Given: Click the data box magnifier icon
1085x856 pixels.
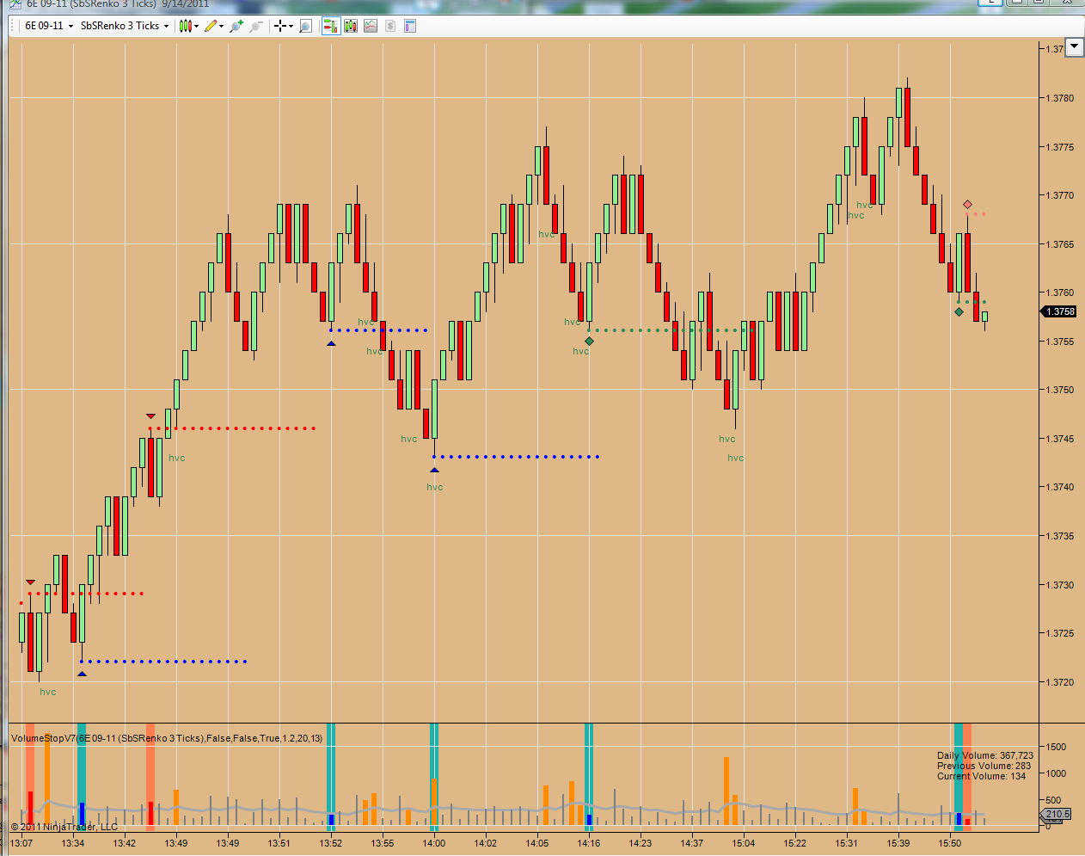Looking at the screenshot, I should click(x=305, y=26).
